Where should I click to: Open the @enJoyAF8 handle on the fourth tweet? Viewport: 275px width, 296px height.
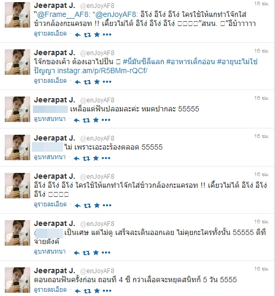click(97, 138)
